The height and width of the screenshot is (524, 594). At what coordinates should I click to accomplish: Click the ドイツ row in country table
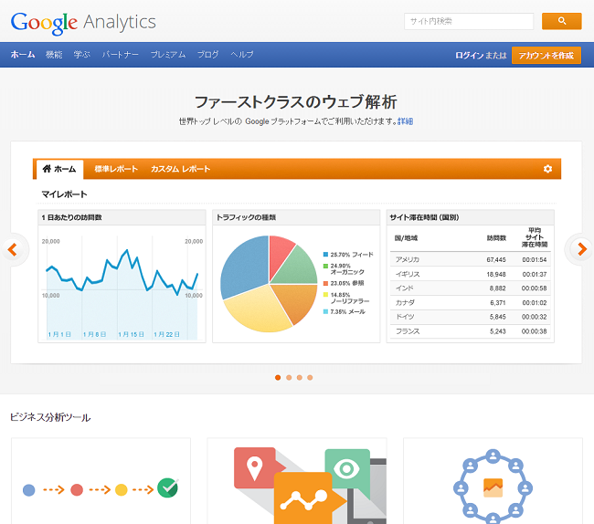(470, 317)
